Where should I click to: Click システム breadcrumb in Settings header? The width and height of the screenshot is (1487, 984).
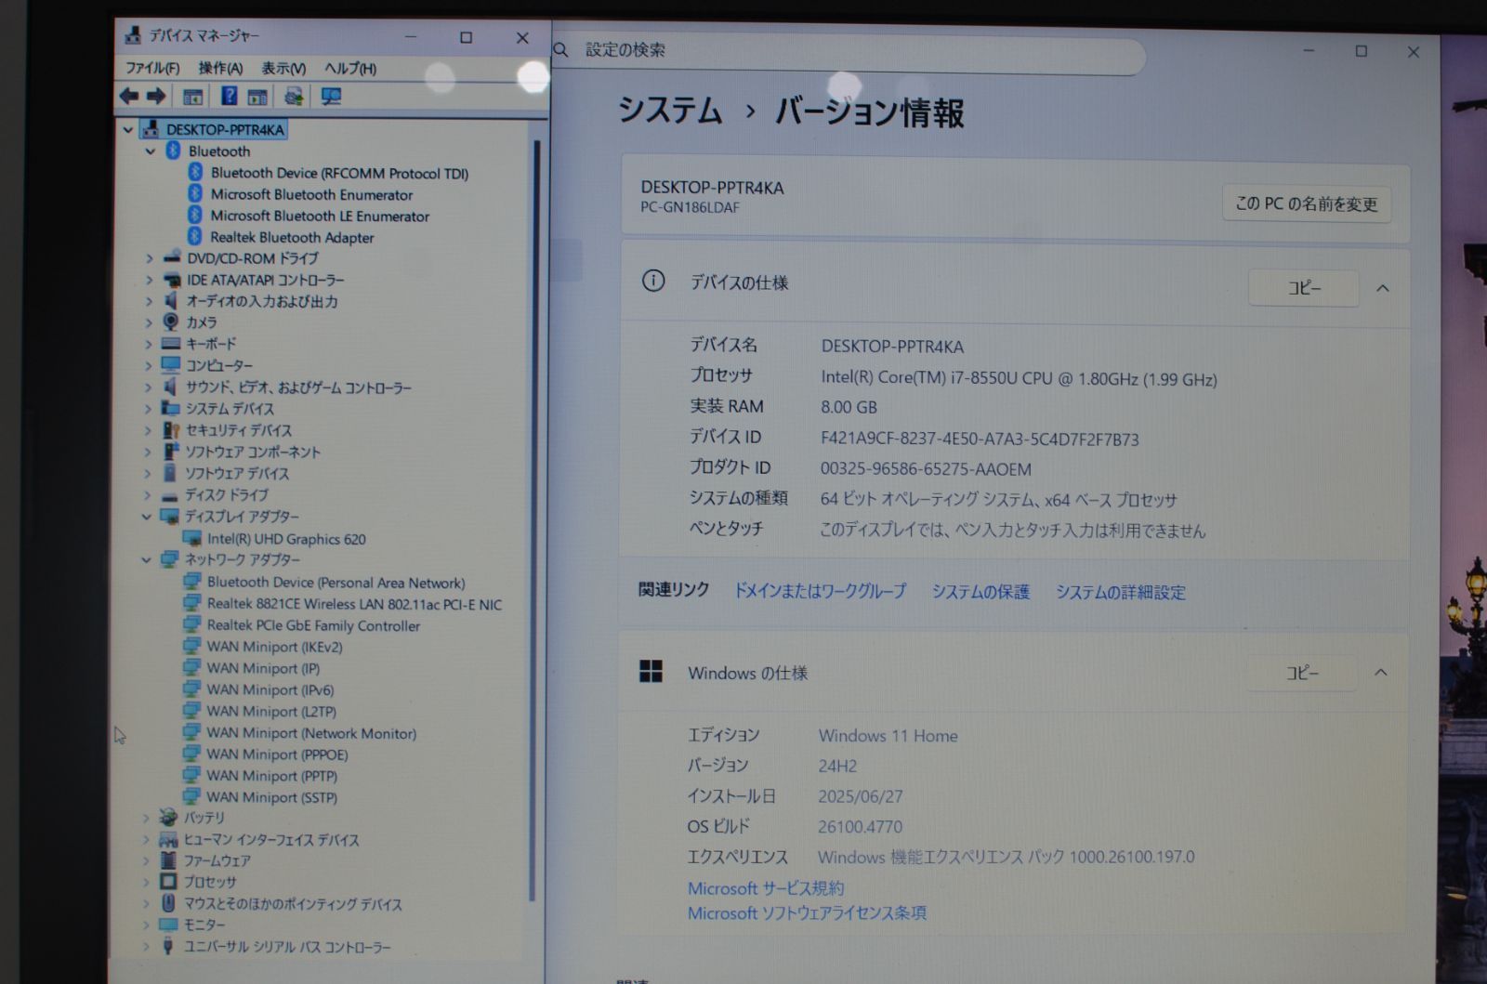[669, 112]
